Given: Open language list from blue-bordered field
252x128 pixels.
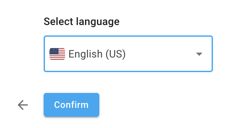Looking at the screenshot, I should [128, 54].
